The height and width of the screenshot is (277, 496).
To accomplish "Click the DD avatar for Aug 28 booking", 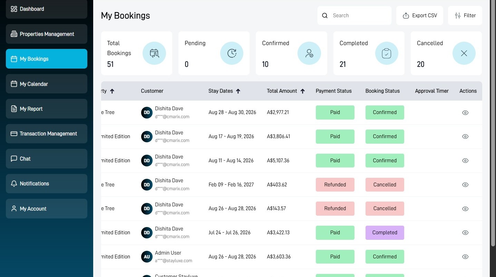I will (x=147, y=113).
